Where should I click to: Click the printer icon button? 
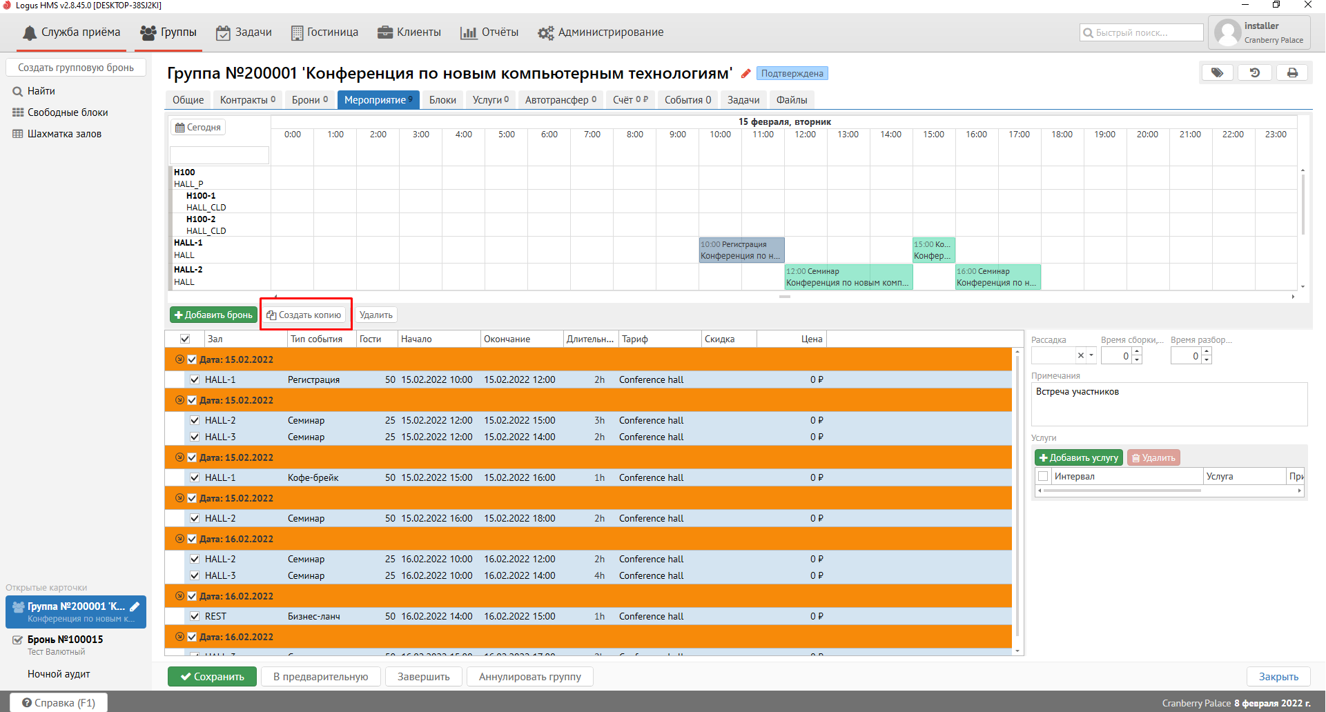[1292, 72]
